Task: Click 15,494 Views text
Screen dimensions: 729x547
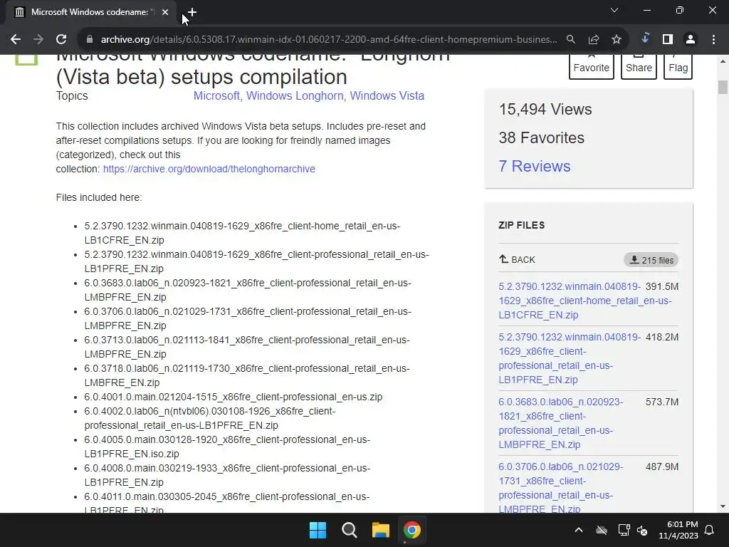Action: pos(545,109)
